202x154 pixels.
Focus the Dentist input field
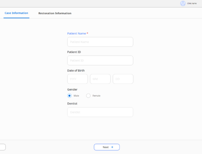100,112
